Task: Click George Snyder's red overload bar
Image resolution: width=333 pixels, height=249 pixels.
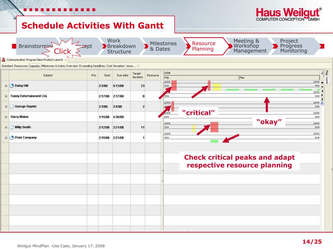Action: pyautogui.click(x=173, y=106)
